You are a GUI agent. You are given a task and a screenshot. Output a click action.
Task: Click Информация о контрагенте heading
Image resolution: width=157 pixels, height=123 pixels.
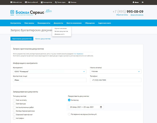point(25,63)
